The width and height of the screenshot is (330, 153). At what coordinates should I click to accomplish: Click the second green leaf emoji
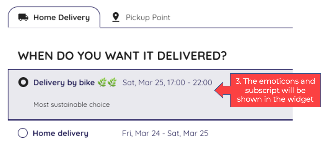[x=112, y=83]
